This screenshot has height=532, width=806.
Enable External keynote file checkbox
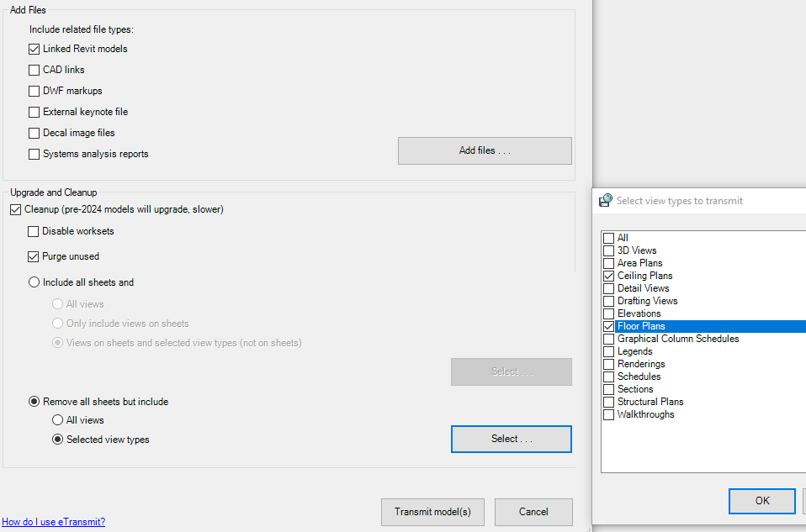pyautogui.click(x=34, y=113)
